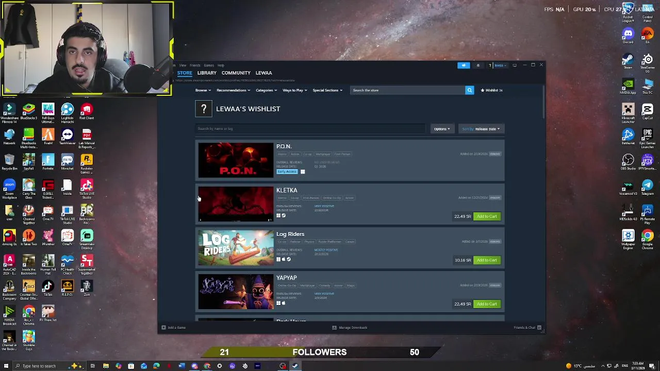660x371 pixels.
Task: Click Add a Game link
Action: pyautogui.click(x=174, y=328)
